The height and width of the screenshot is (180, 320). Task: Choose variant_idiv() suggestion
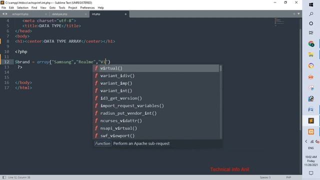156,75
